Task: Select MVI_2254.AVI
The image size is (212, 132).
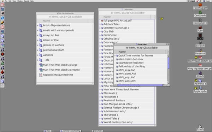Action: [x=127, y=70]
